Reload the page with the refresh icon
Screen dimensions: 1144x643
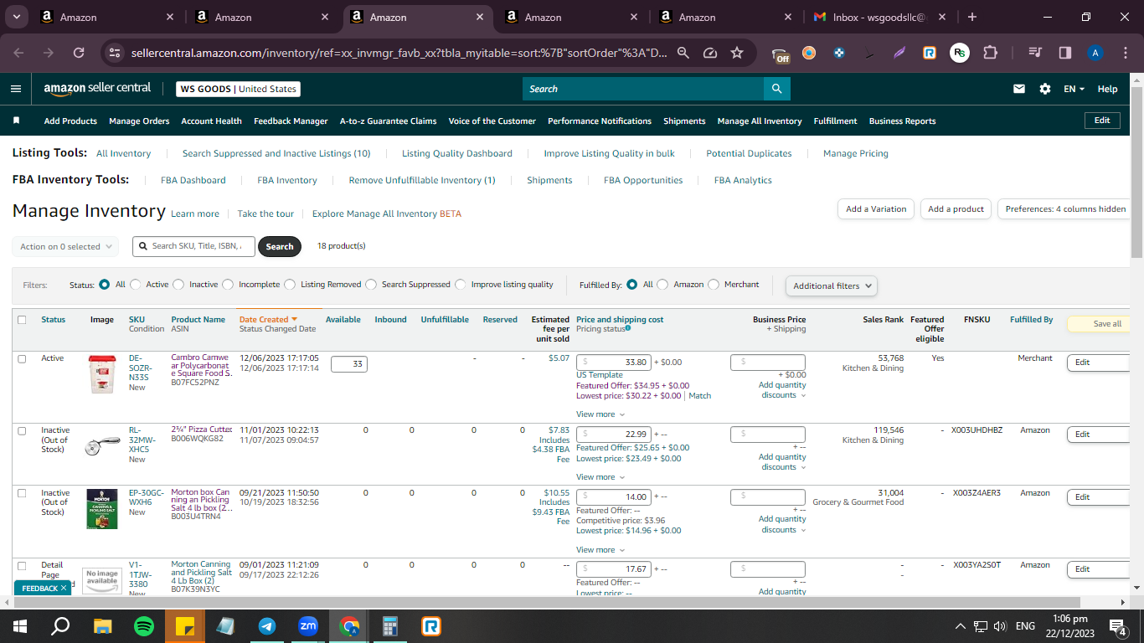click(x=79, y=53)
